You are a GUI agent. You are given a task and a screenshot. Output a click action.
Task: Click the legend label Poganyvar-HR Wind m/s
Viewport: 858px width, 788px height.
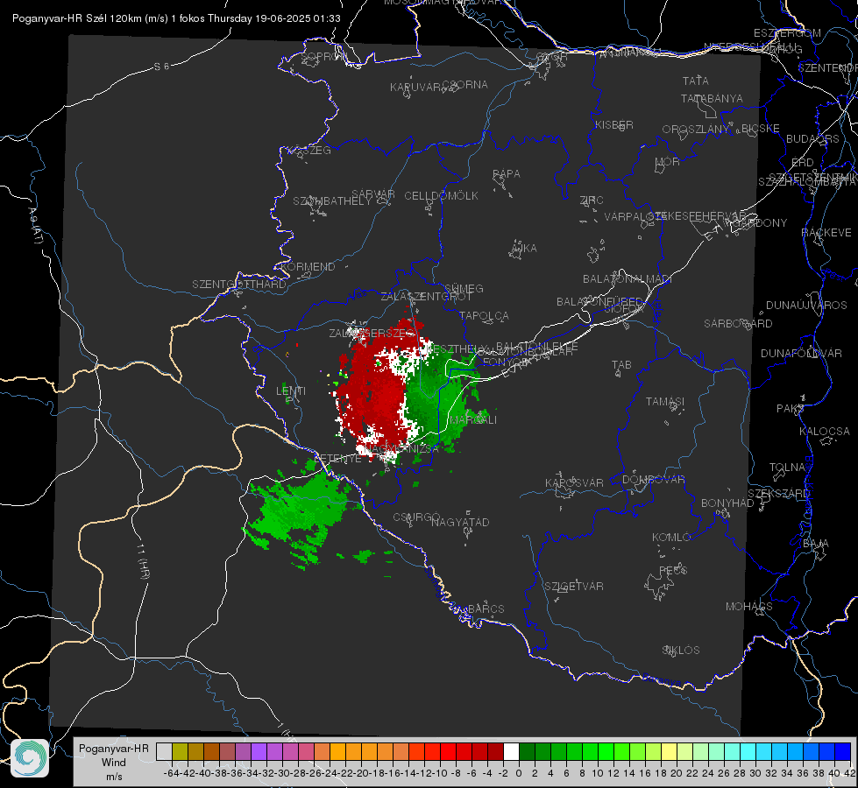(114, 763)
